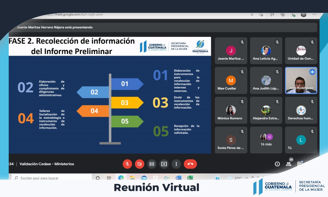Open Edge Downloads icon
This screenshot has width=328, height=197.
(x=293, y=15)
